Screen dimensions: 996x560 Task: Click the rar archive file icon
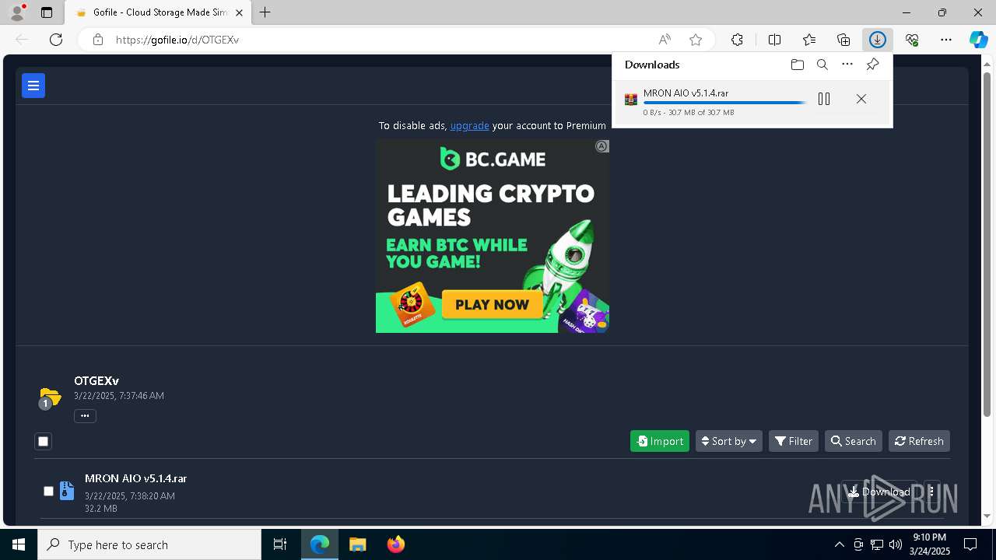point(67,491)
